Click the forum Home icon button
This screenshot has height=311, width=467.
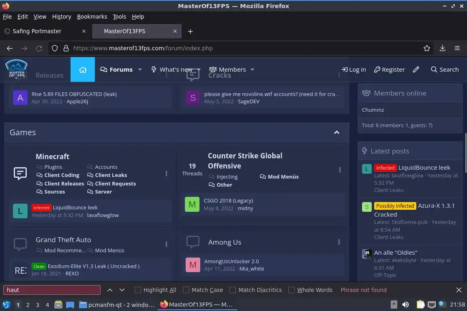[83, 70]
